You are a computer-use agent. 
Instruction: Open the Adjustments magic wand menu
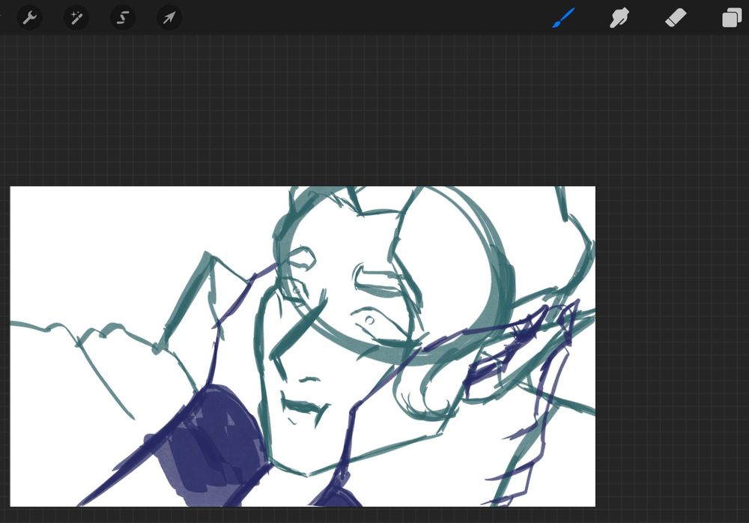click(76, 18)
